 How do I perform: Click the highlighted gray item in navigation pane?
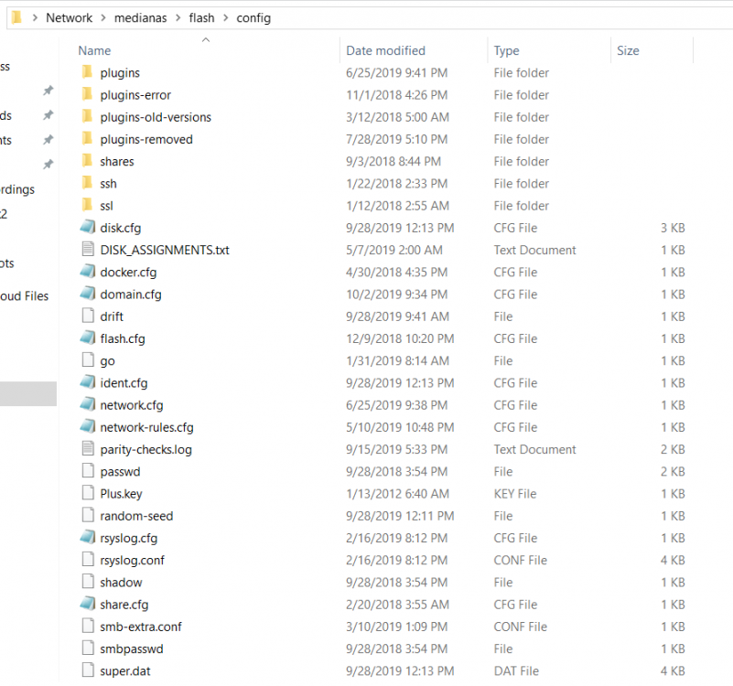(x=28, y=393)
